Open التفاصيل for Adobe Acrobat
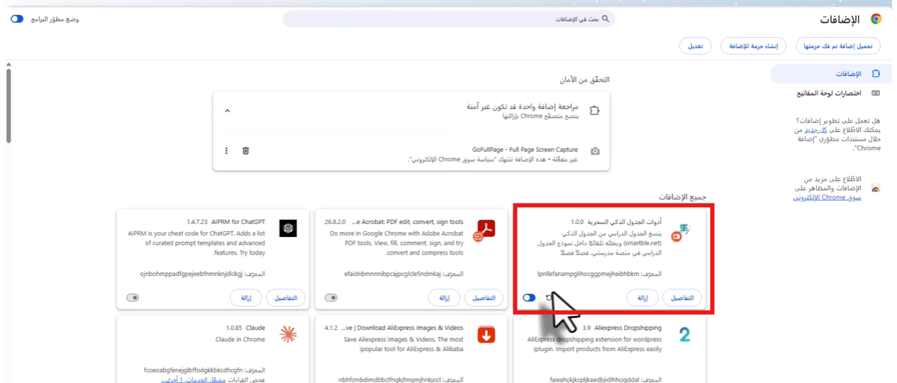Viewport: 897px width, 383px height. [484, 298]
